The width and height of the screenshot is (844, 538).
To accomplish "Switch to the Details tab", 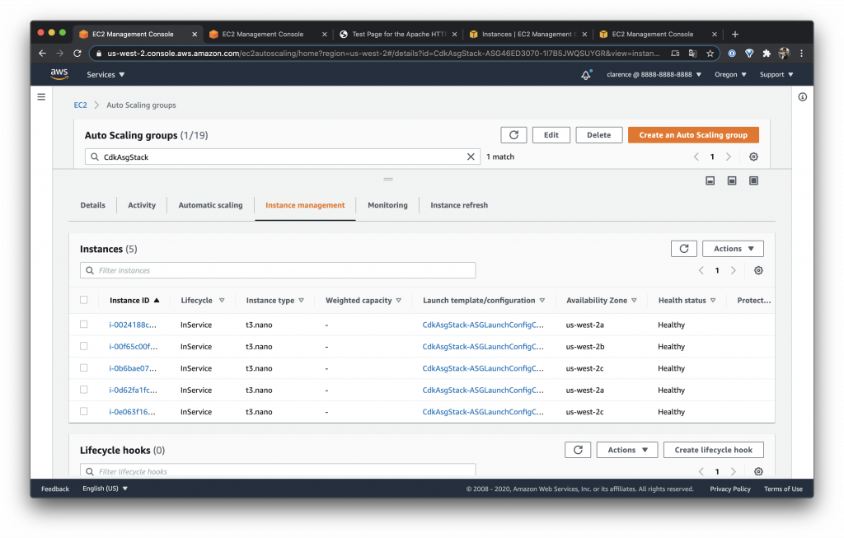I will [x=92, y=205].
